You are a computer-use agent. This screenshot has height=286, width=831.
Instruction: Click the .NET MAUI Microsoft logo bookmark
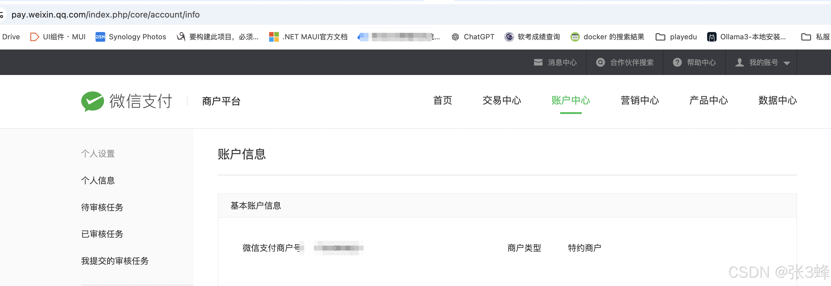tap(274, 37)
